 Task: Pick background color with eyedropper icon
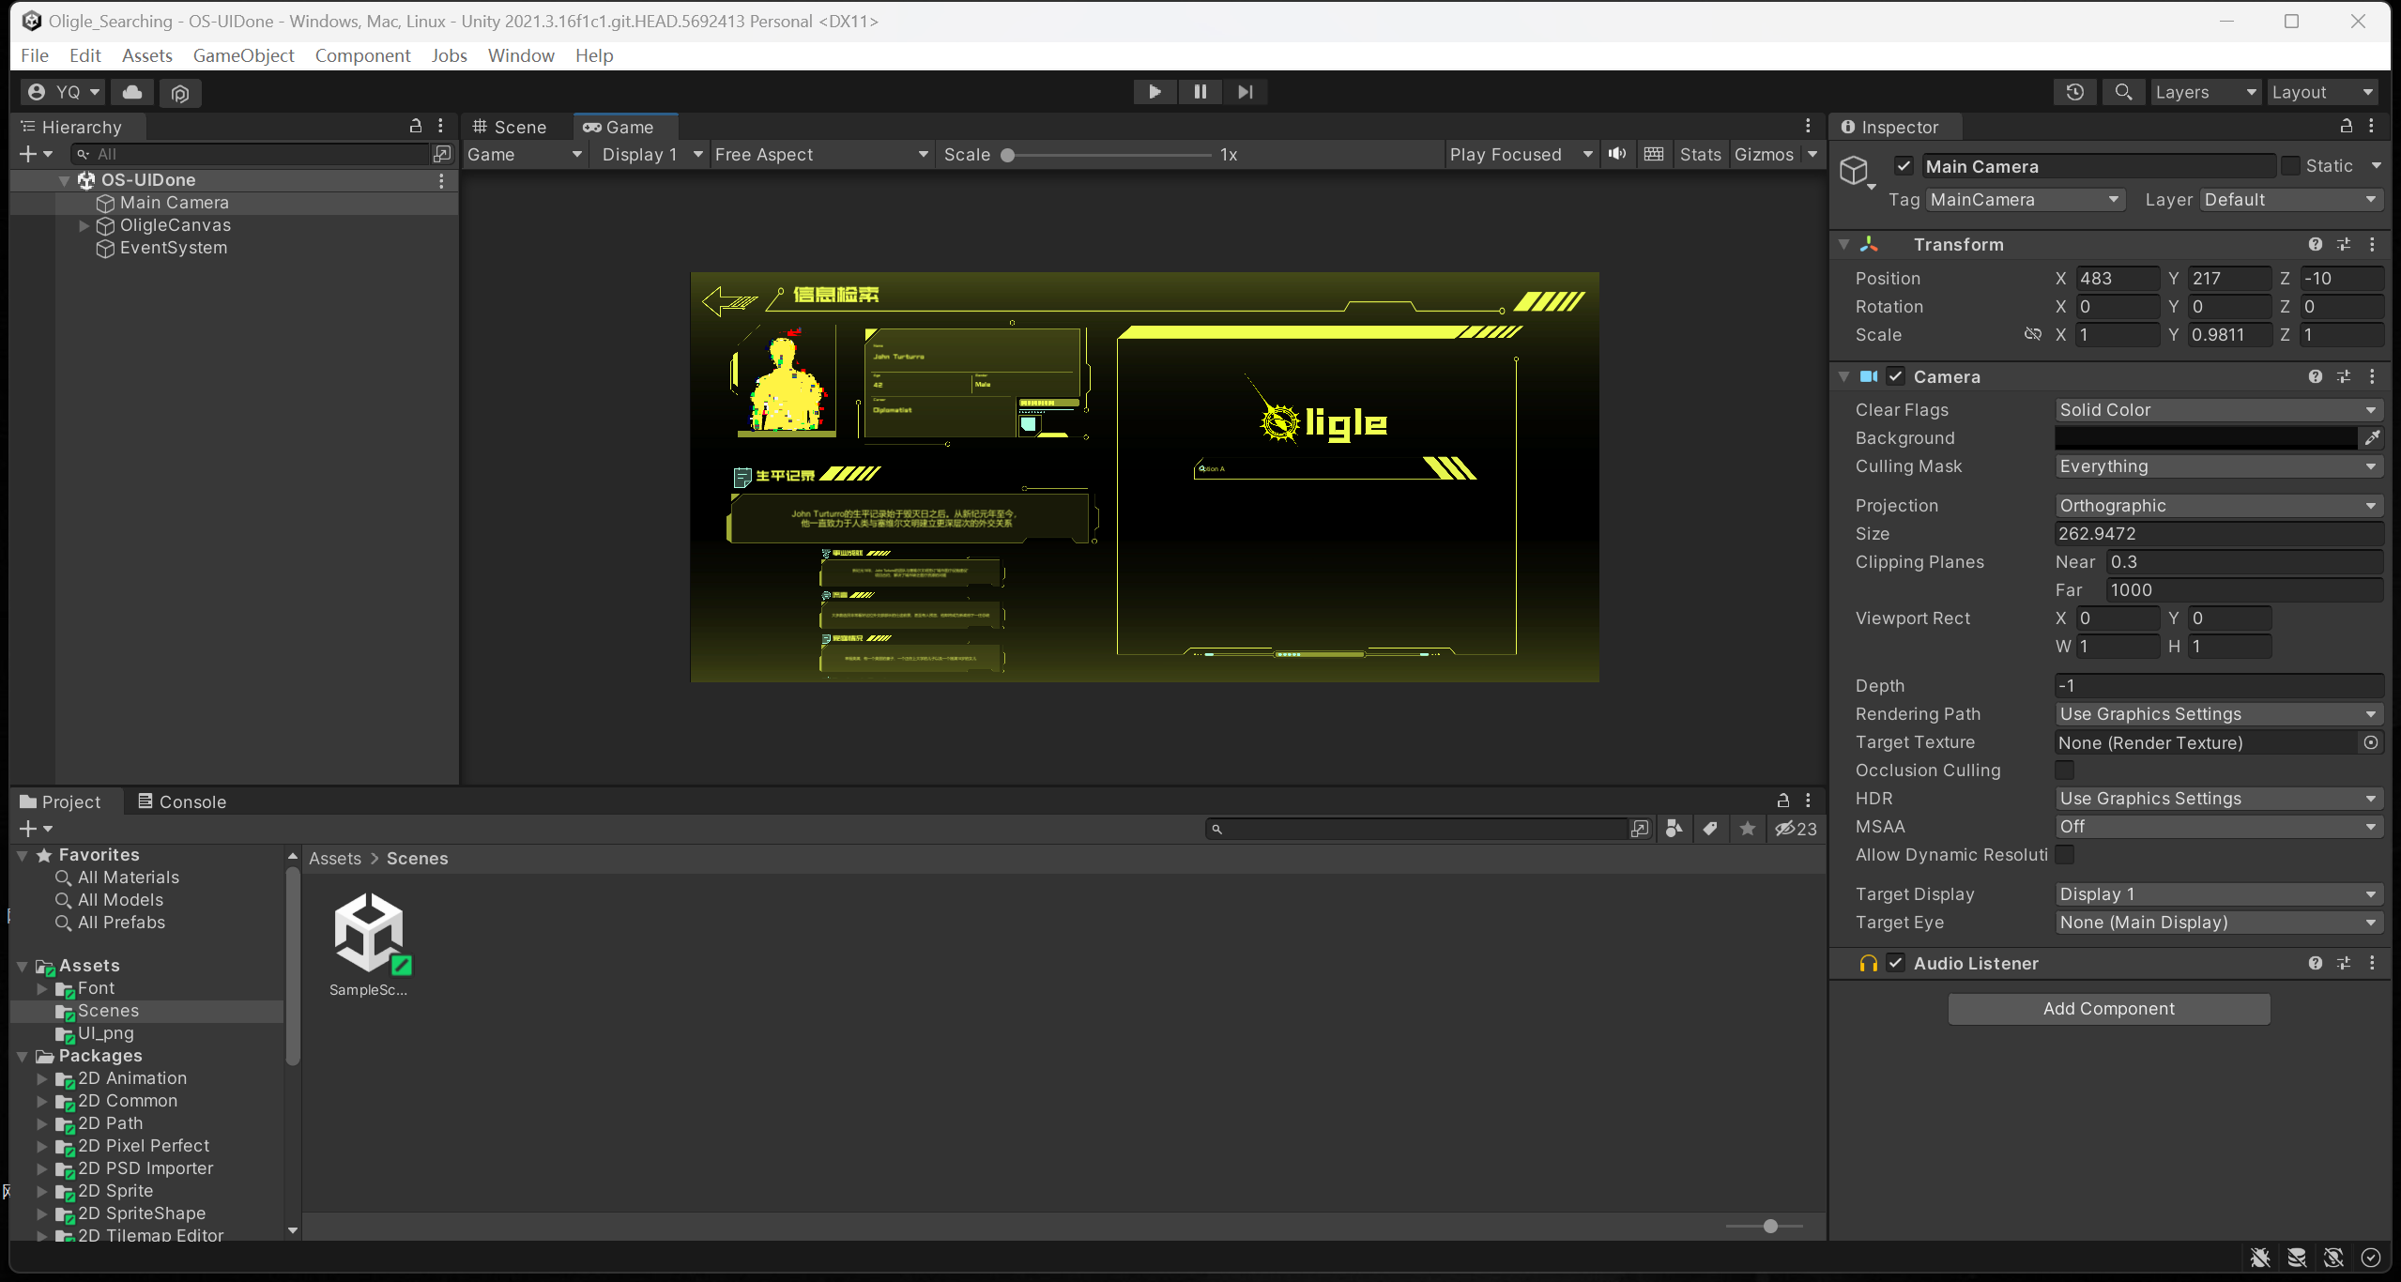[2372, 438]
